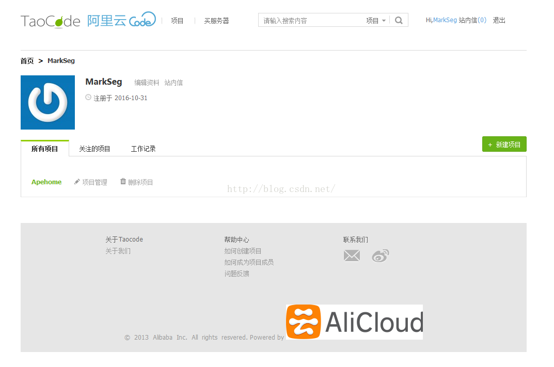554x367 pixels.
Task: Click 退出 to log out
Action: tap(499, 20)
